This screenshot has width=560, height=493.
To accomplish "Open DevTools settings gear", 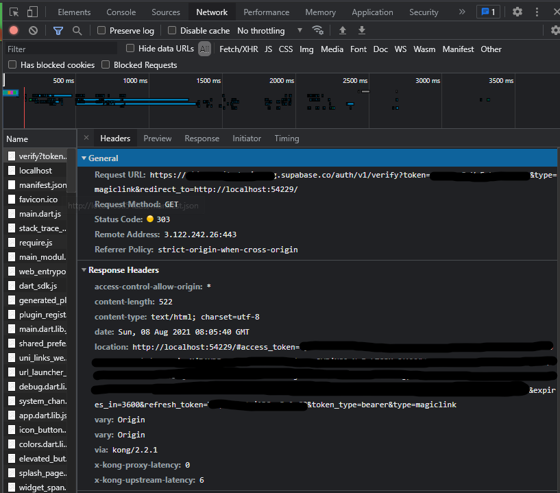I will [x=517, y=12].
